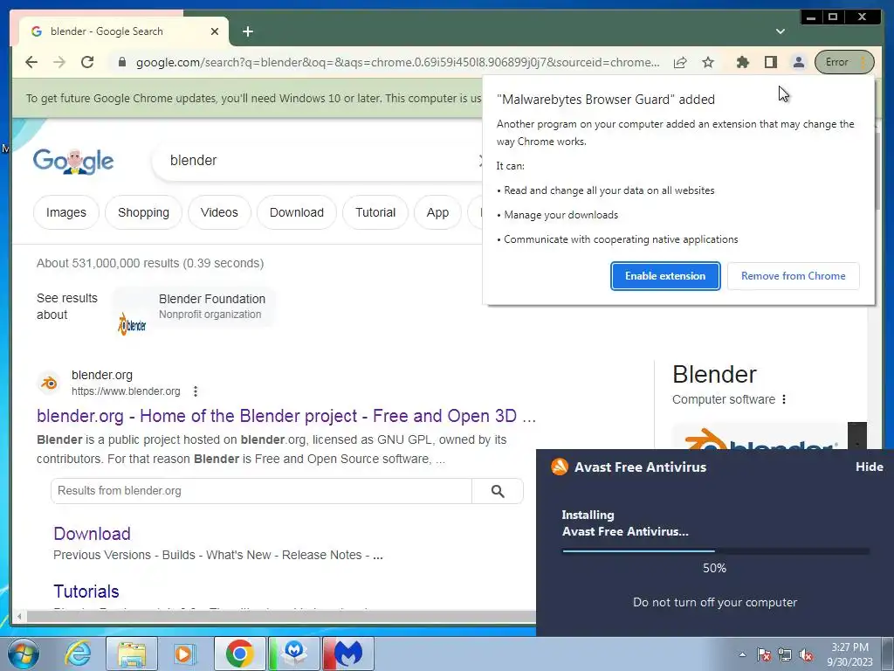The height and width of the screenshot is (671, 894).
Task: Reload the page with the refresh icon
Action: [87, 62]
